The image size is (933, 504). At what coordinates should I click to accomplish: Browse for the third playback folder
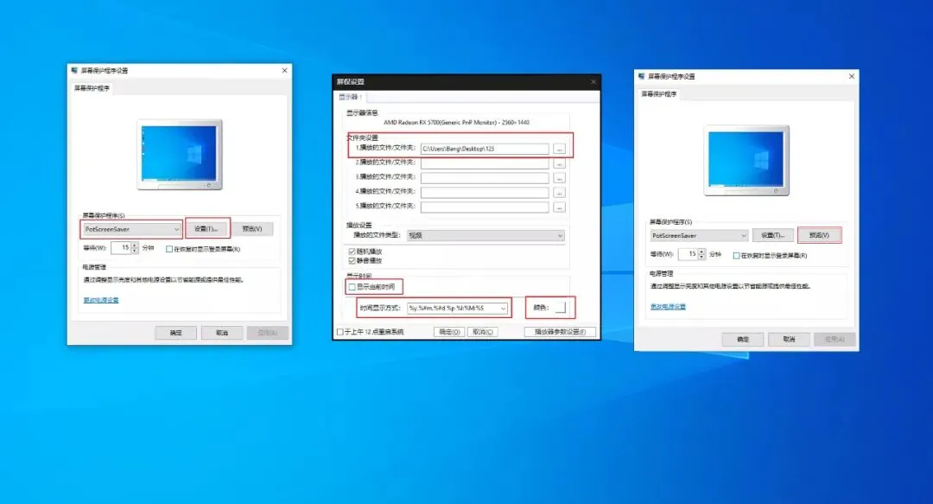coord(561,180)
